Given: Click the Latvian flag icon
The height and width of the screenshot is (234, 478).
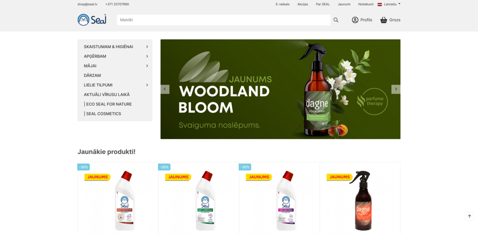Looking at the screenshot, I should point(380,4).
